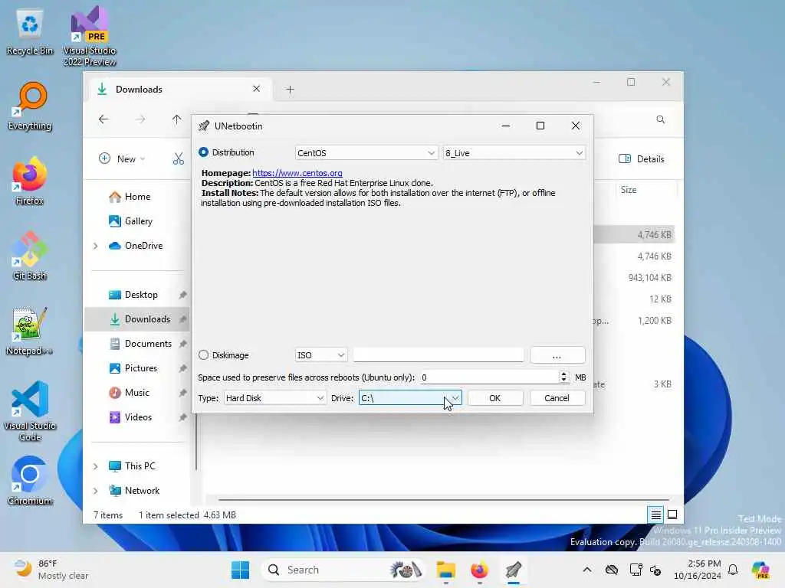
Task: Click the UNetbootin taskbar icon
Action: click(513, 570)
